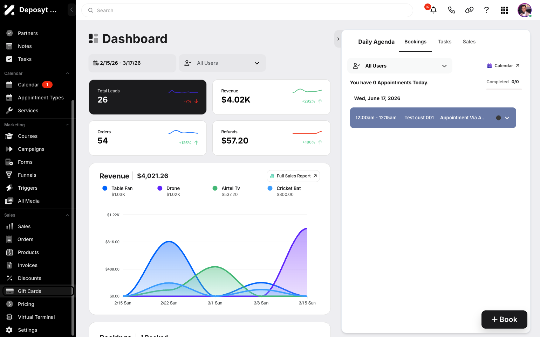Click the phone dialer icon
The width and height of the screenshot is (540, 337).
click(451, 10)
